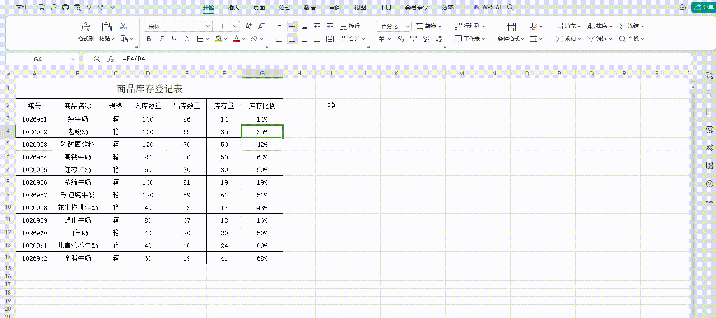716x318 pixels.
Task: Decrease font size with A- icon
Action: (261, 26)
